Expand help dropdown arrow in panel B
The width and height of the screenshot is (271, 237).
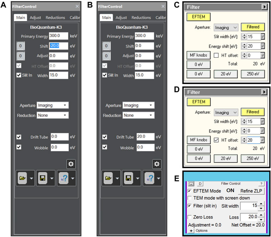pyautogui.click(x=158, y=178)
